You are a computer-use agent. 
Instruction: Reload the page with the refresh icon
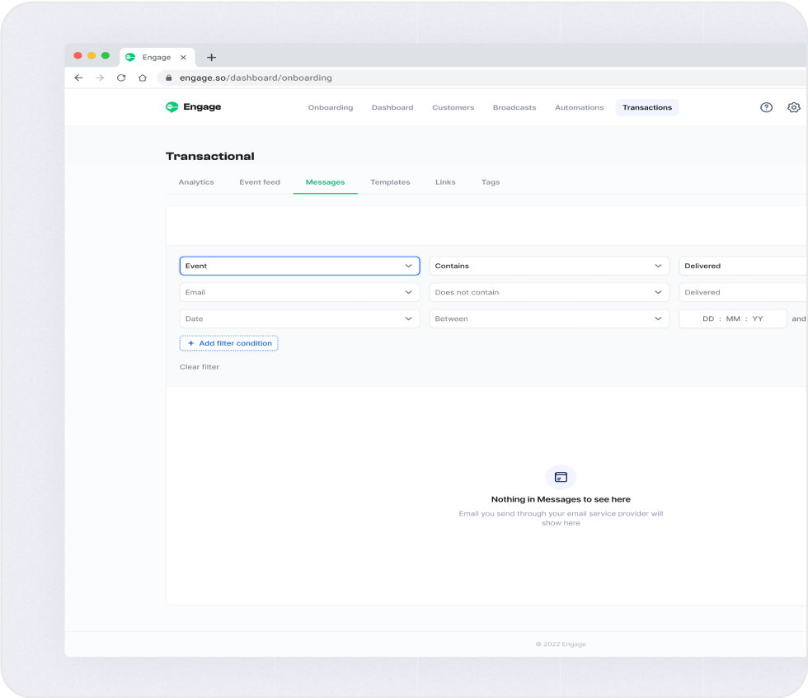tap(121, 78)
